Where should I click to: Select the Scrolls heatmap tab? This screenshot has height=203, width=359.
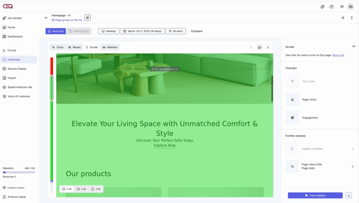(92, 47)
